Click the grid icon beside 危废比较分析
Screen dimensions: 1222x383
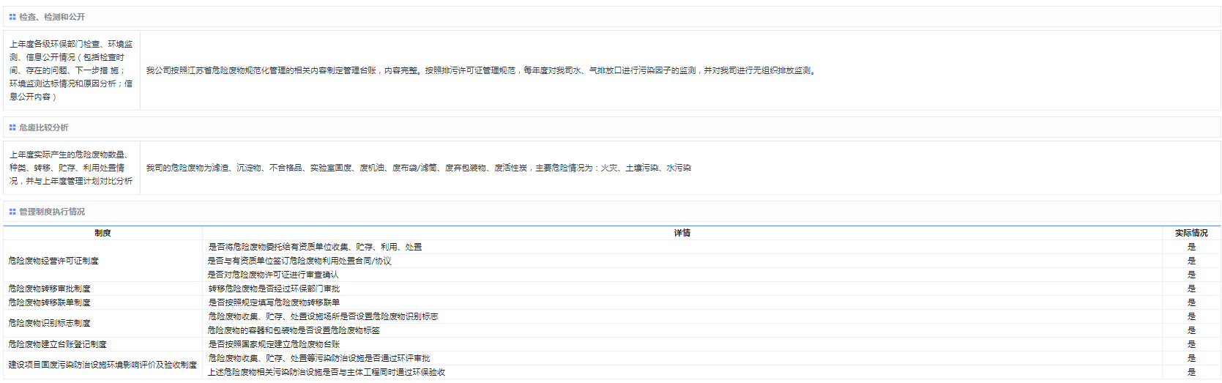click(x=12, y=127)
